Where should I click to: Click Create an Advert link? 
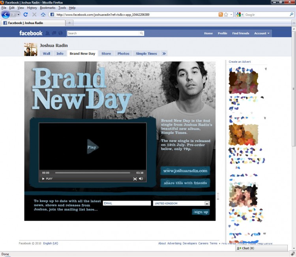click(240, 62)
